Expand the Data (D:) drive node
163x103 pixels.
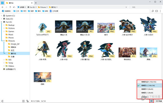1,19
